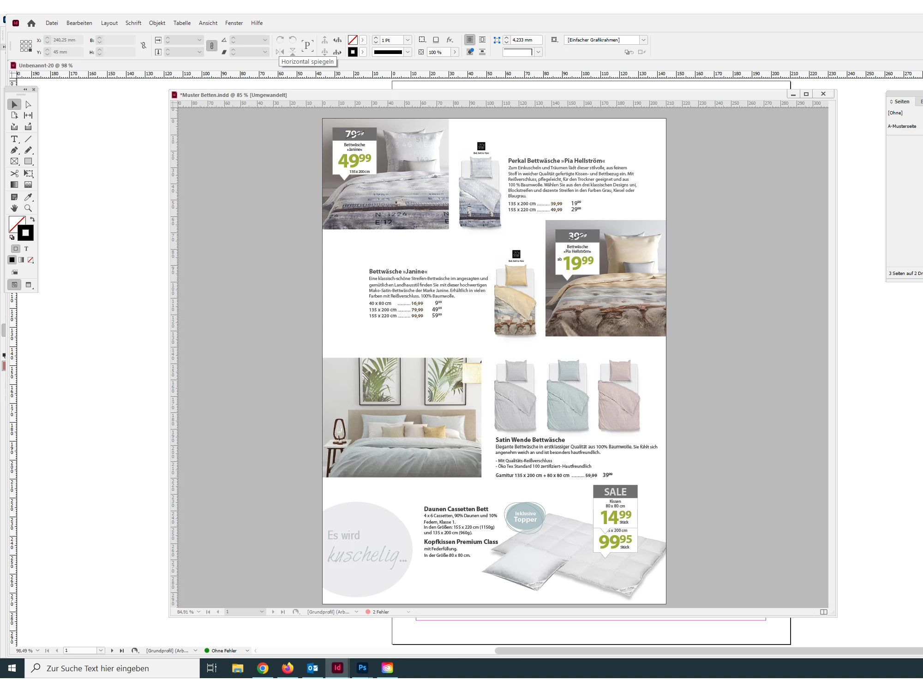Open the Einfacher Grafikrahmen object style dropdown
The image size is (923, 692).
(643, 40)
